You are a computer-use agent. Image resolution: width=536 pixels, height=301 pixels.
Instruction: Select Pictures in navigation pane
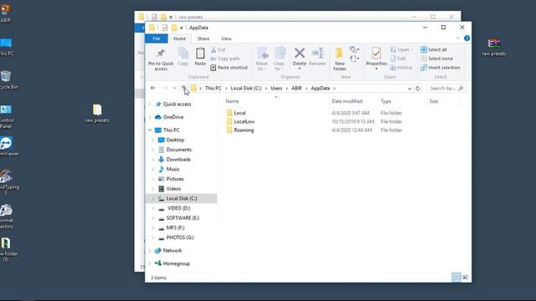coord(175,179)
